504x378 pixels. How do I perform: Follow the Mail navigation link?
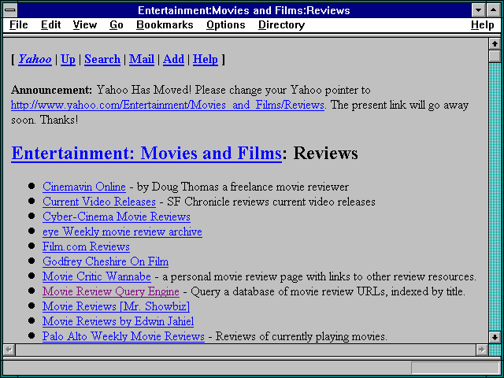[142, 59]
